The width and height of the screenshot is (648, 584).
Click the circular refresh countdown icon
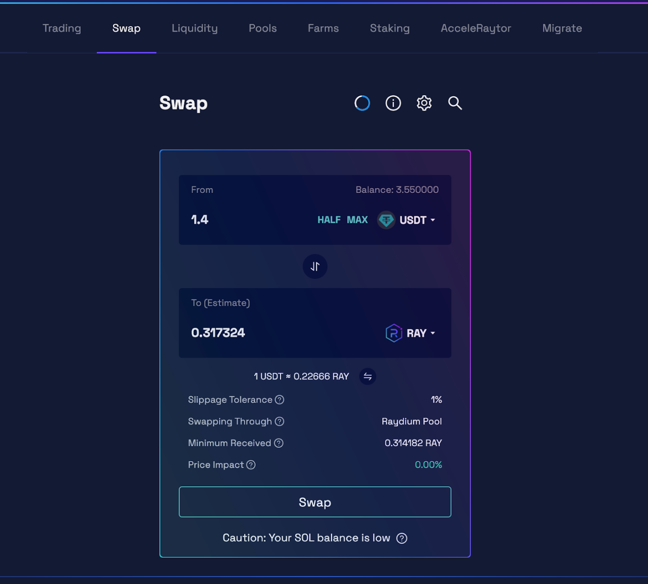click(362, 103)
